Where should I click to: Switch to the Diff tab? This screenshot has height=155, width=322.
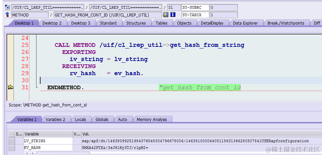pyautogui.click(x=317, y=23)
